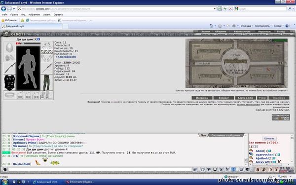
Task: Click the character health bar
Action: pyautogui.click(x=28, y=43)
